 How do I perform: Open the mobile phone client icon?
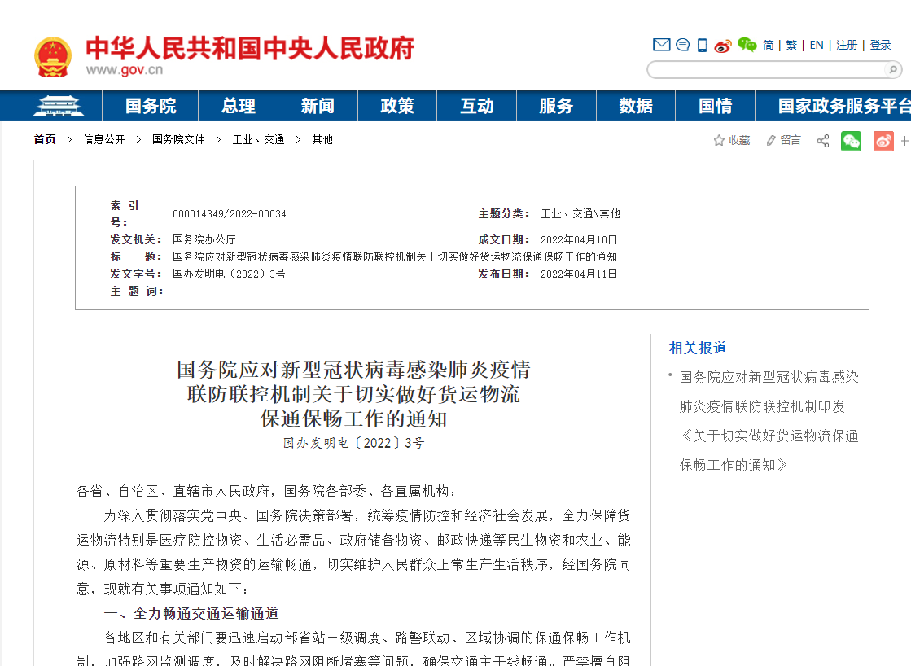tap(702, 46)
